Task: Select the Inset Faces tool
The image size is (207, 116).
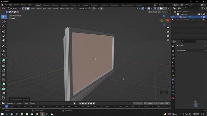Action: [x=4, y=65]
